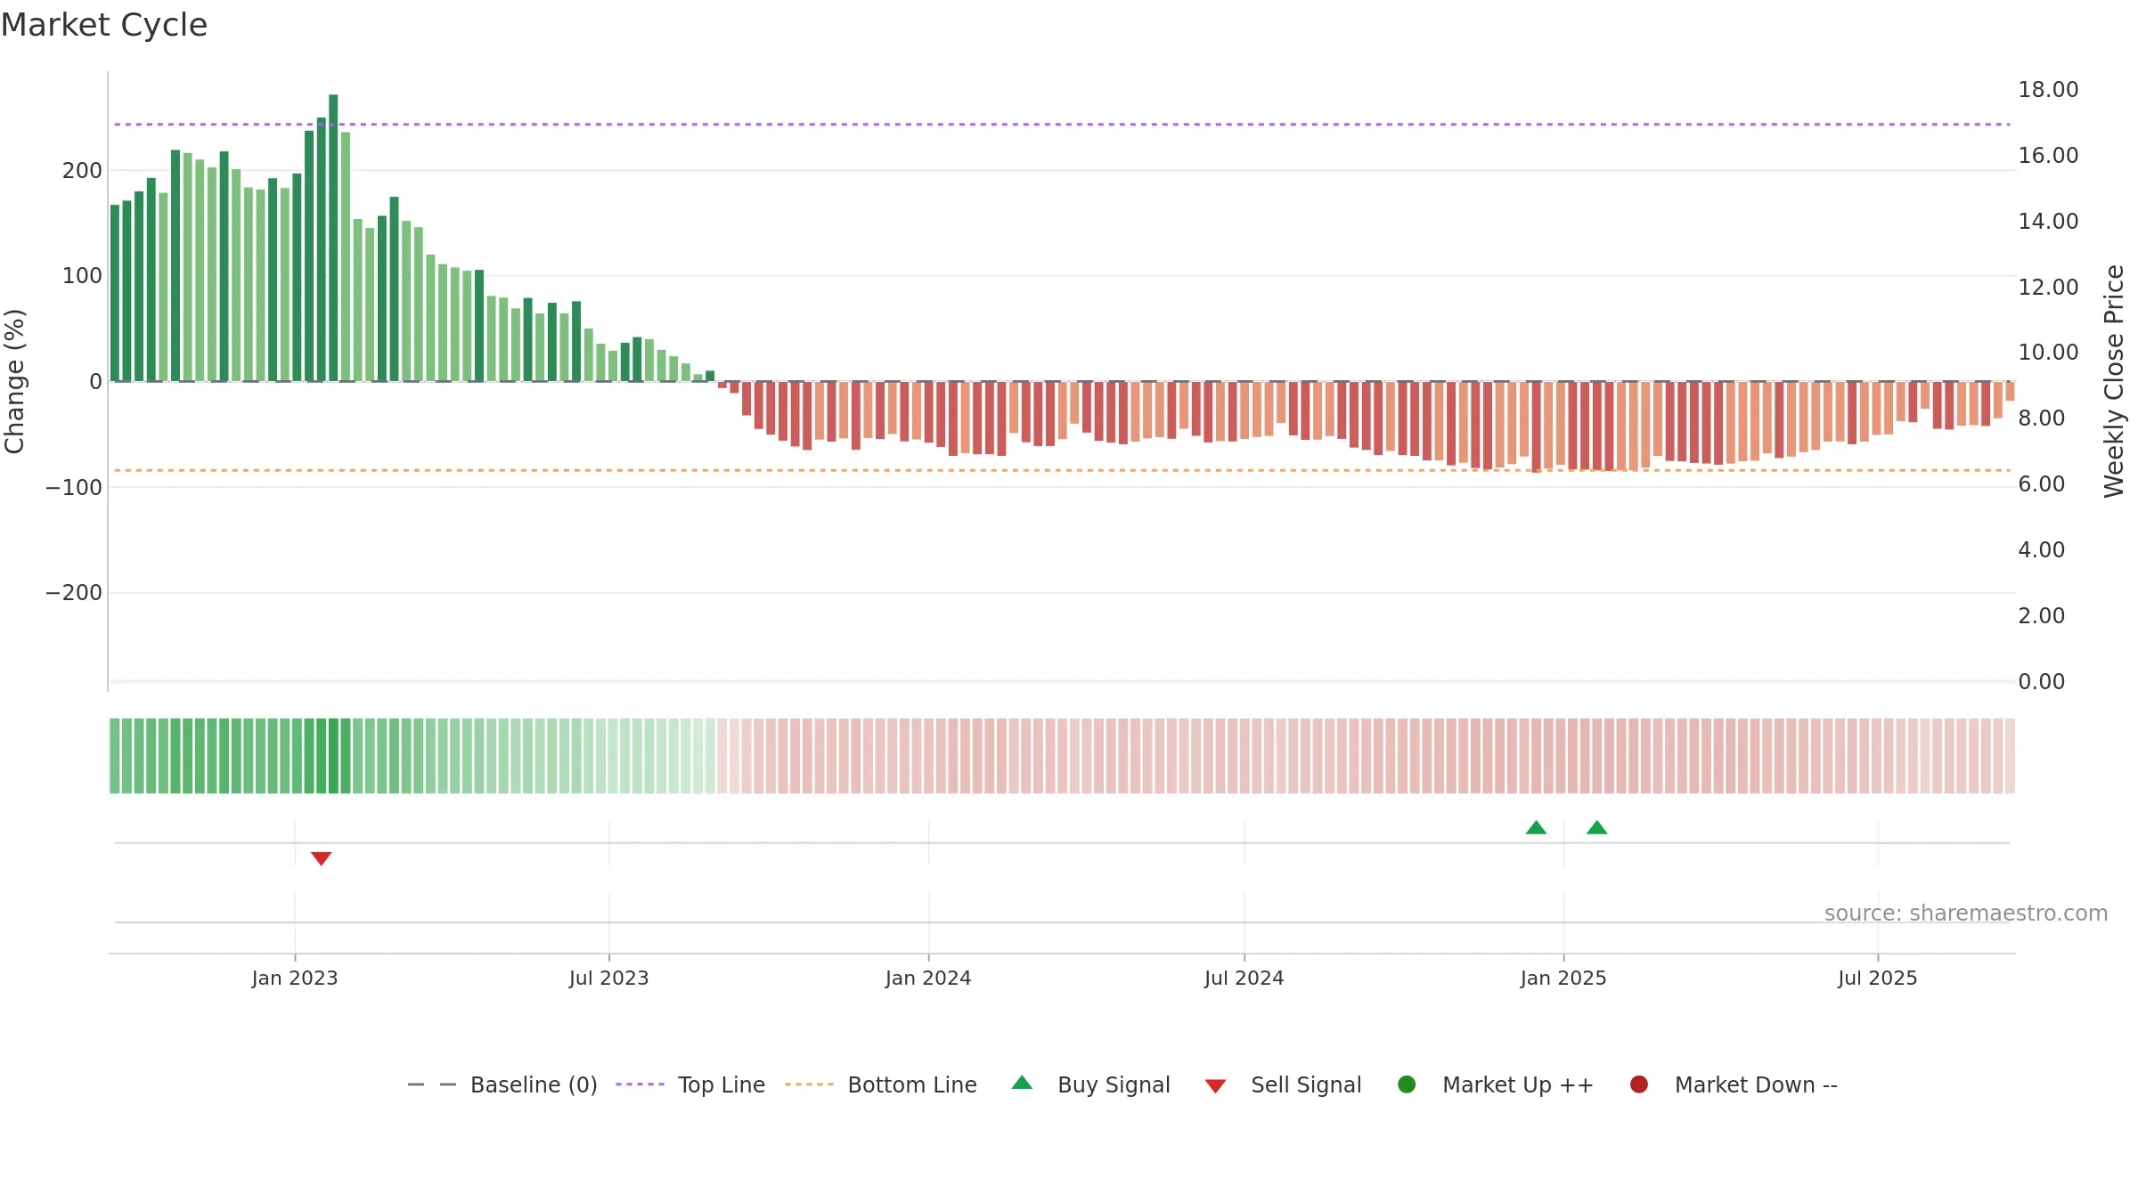Click the first green buy signal triangle
Screen dimensions: 2138x1202
1536,828
